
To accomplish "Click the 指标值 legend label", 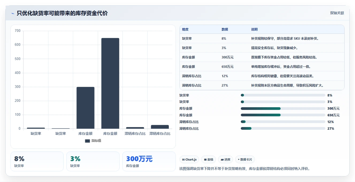I will [96, 141].
